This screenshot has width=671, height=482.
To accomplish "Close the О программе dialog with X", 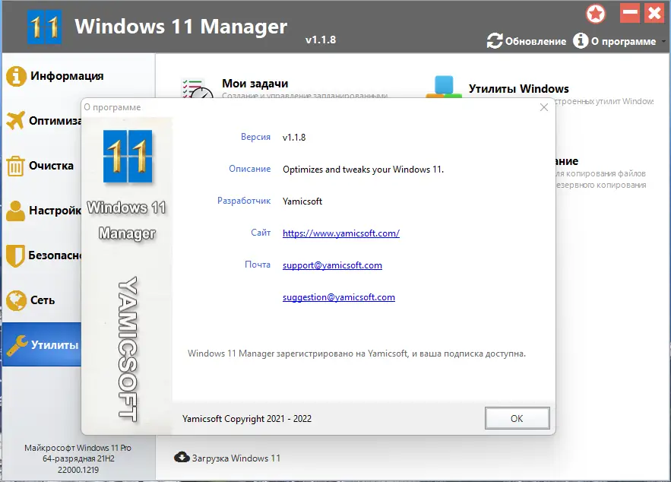I will [544, 107].
